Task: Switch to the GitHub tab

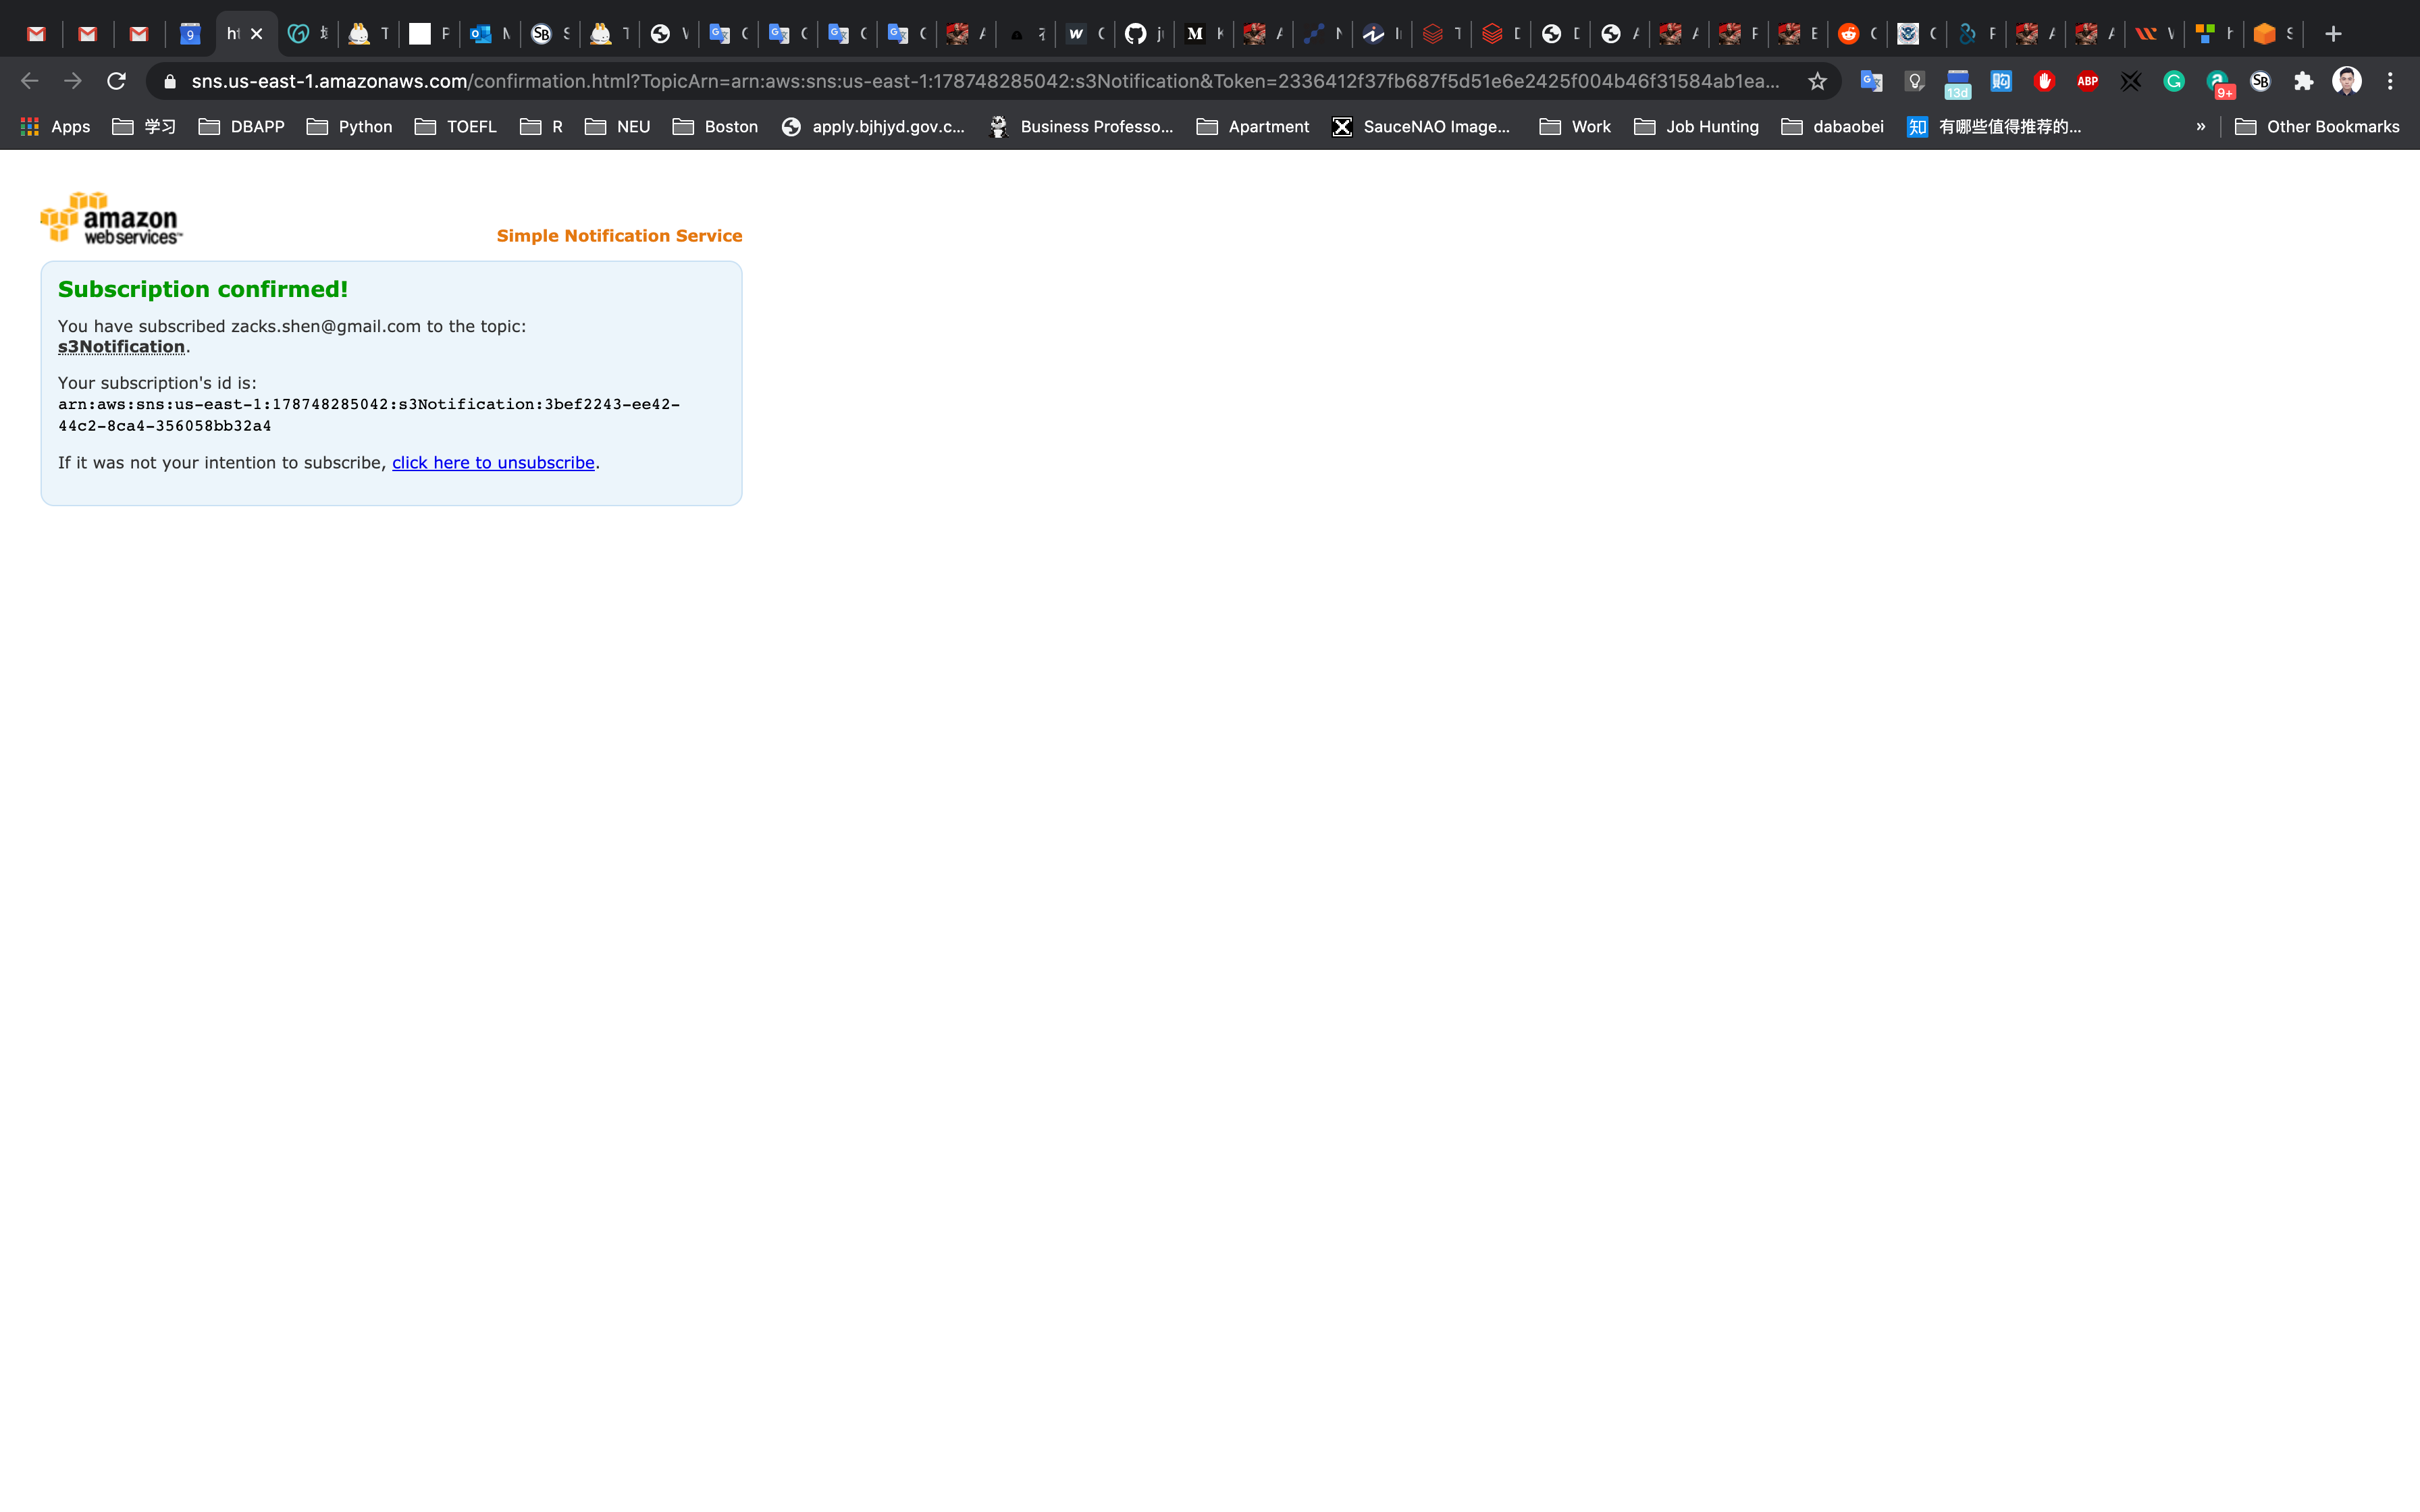Action: (1135, 34)
